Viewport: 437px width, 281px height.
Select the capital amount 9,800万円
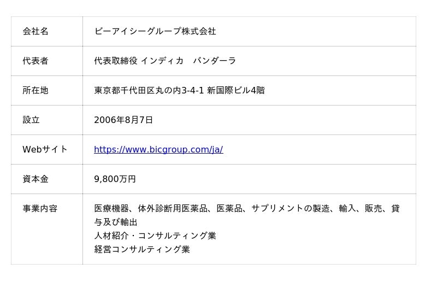point(115,179)
